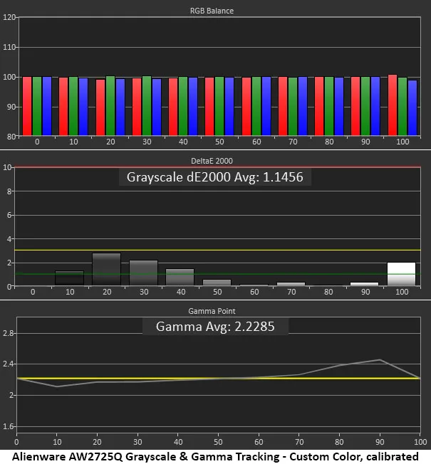
Task: Click the Grayscale dE2000 Avg label
Action: pyautogui.click(x=215, y=177)
